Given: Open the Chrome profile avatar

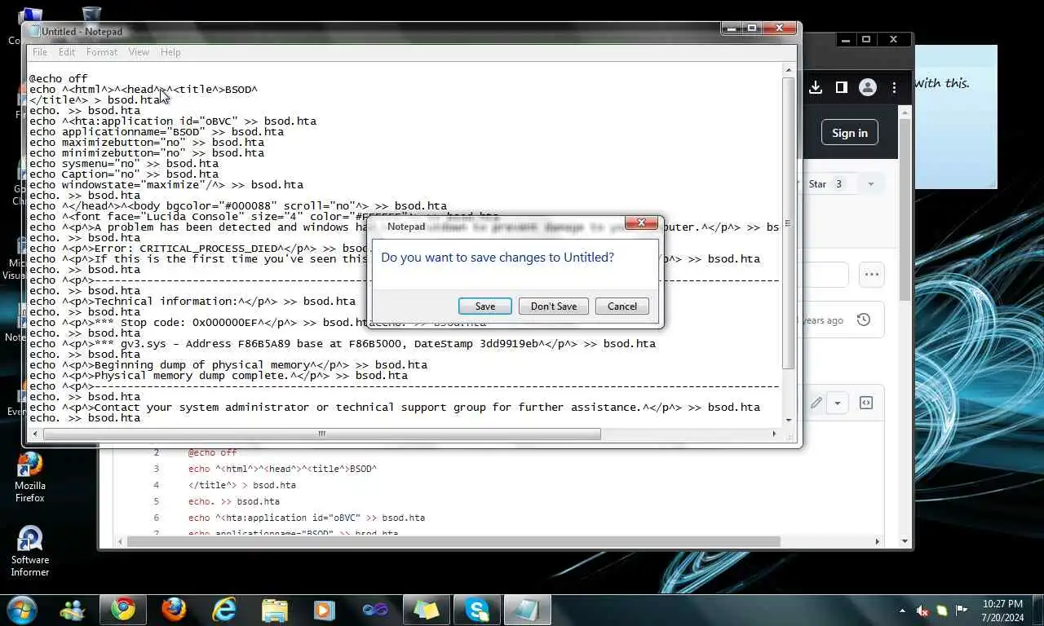Looking at the screenshot, I should pyautogui.click(x=868, y=87).
